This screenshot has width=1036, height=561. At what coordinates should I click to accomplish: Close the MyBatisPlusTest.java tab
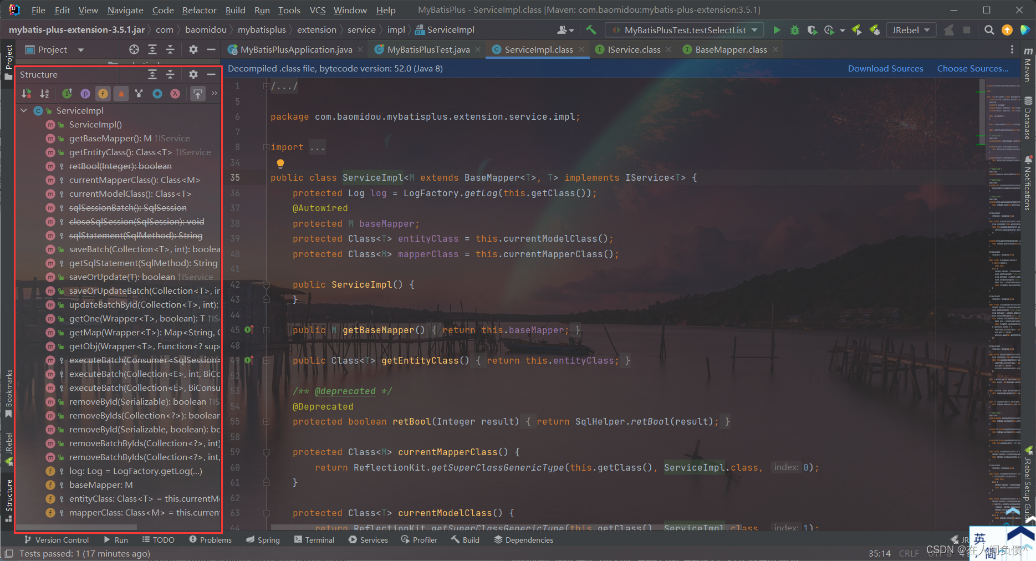tap(478, 49)
